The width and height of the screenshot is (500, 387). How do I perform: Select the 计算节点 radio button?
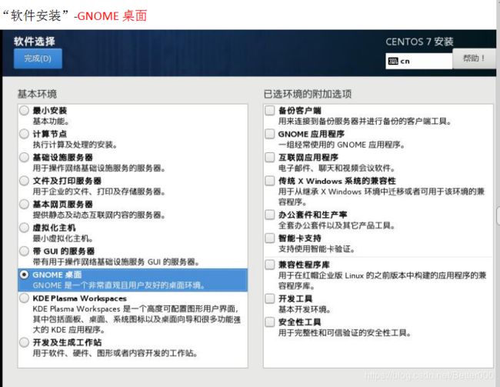coord(25,134)
